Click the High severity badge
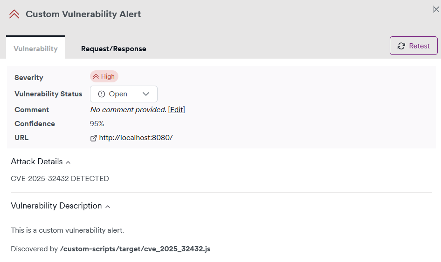Image resolution: width=441 pixels, height=262 pixels. click(104, 76)
